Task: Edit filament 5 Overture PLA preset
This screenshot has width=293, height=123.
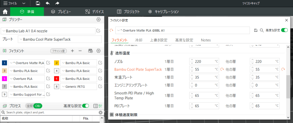Action: tap(48, 79)
